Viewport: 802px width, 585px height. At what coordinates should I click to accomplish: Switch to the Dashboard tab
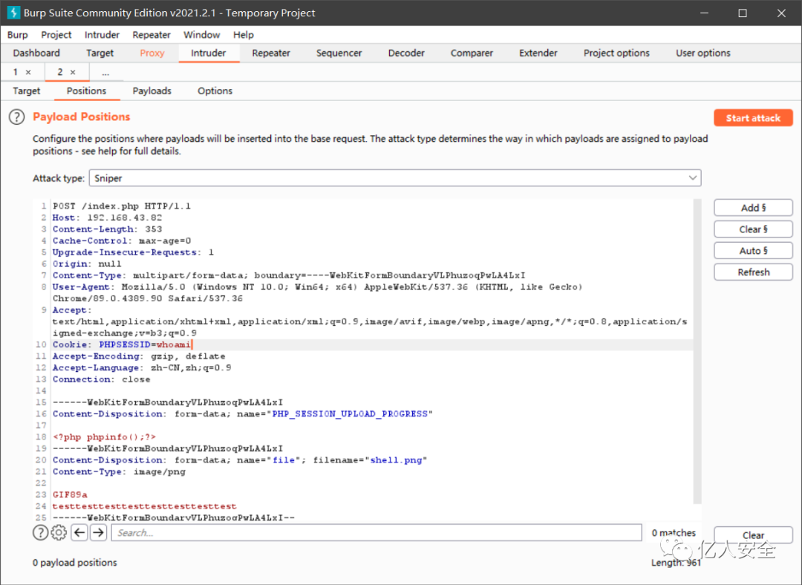pyautogui.click(x=36, y=53)
